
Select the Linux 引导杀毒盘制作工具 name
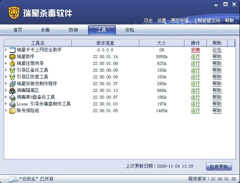(44, 104)
